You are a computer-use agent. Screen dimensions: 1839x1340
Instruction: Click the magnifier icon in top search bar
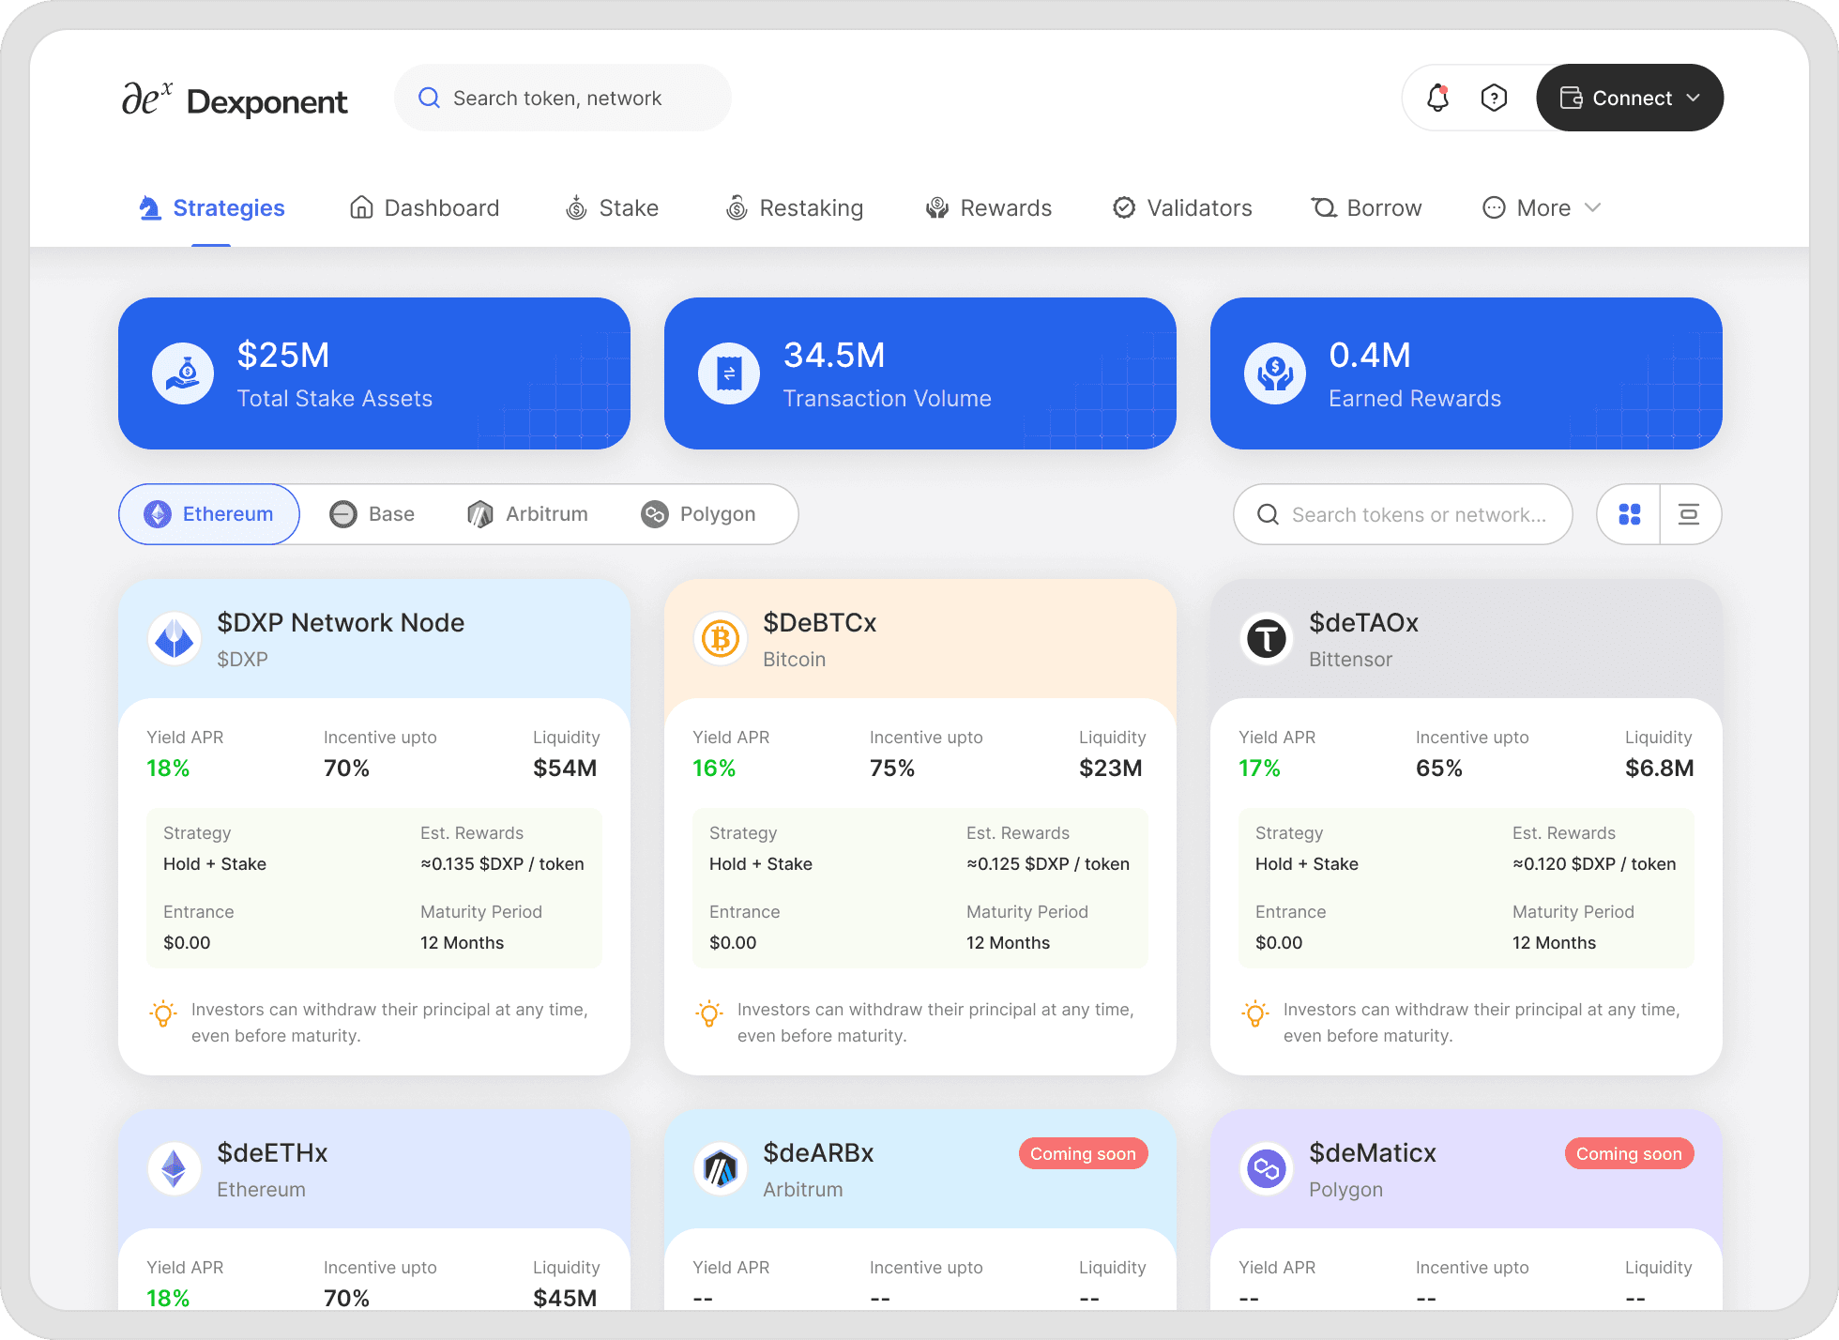coord(429,98)
